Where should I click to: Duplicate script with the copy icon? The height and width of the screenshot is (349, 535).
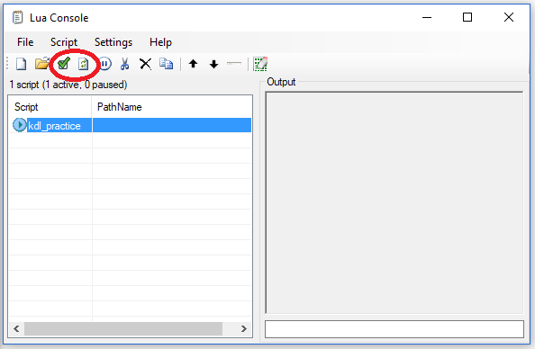click(x=166, y=64)
